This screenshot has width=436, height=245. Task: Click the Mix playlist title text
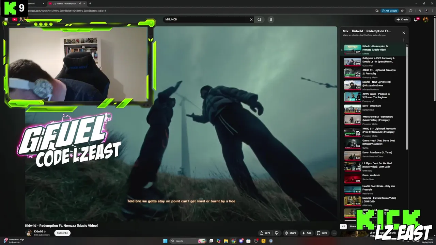click(x=367, y=31)
